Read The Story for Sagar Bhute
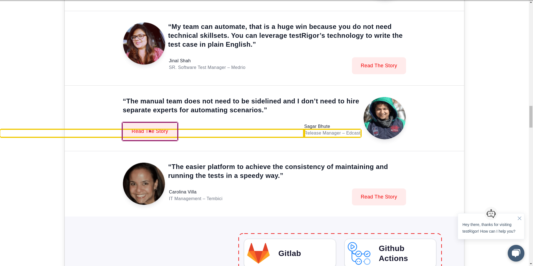The height and width of the screenshot is (266, 533). point(150,131)
